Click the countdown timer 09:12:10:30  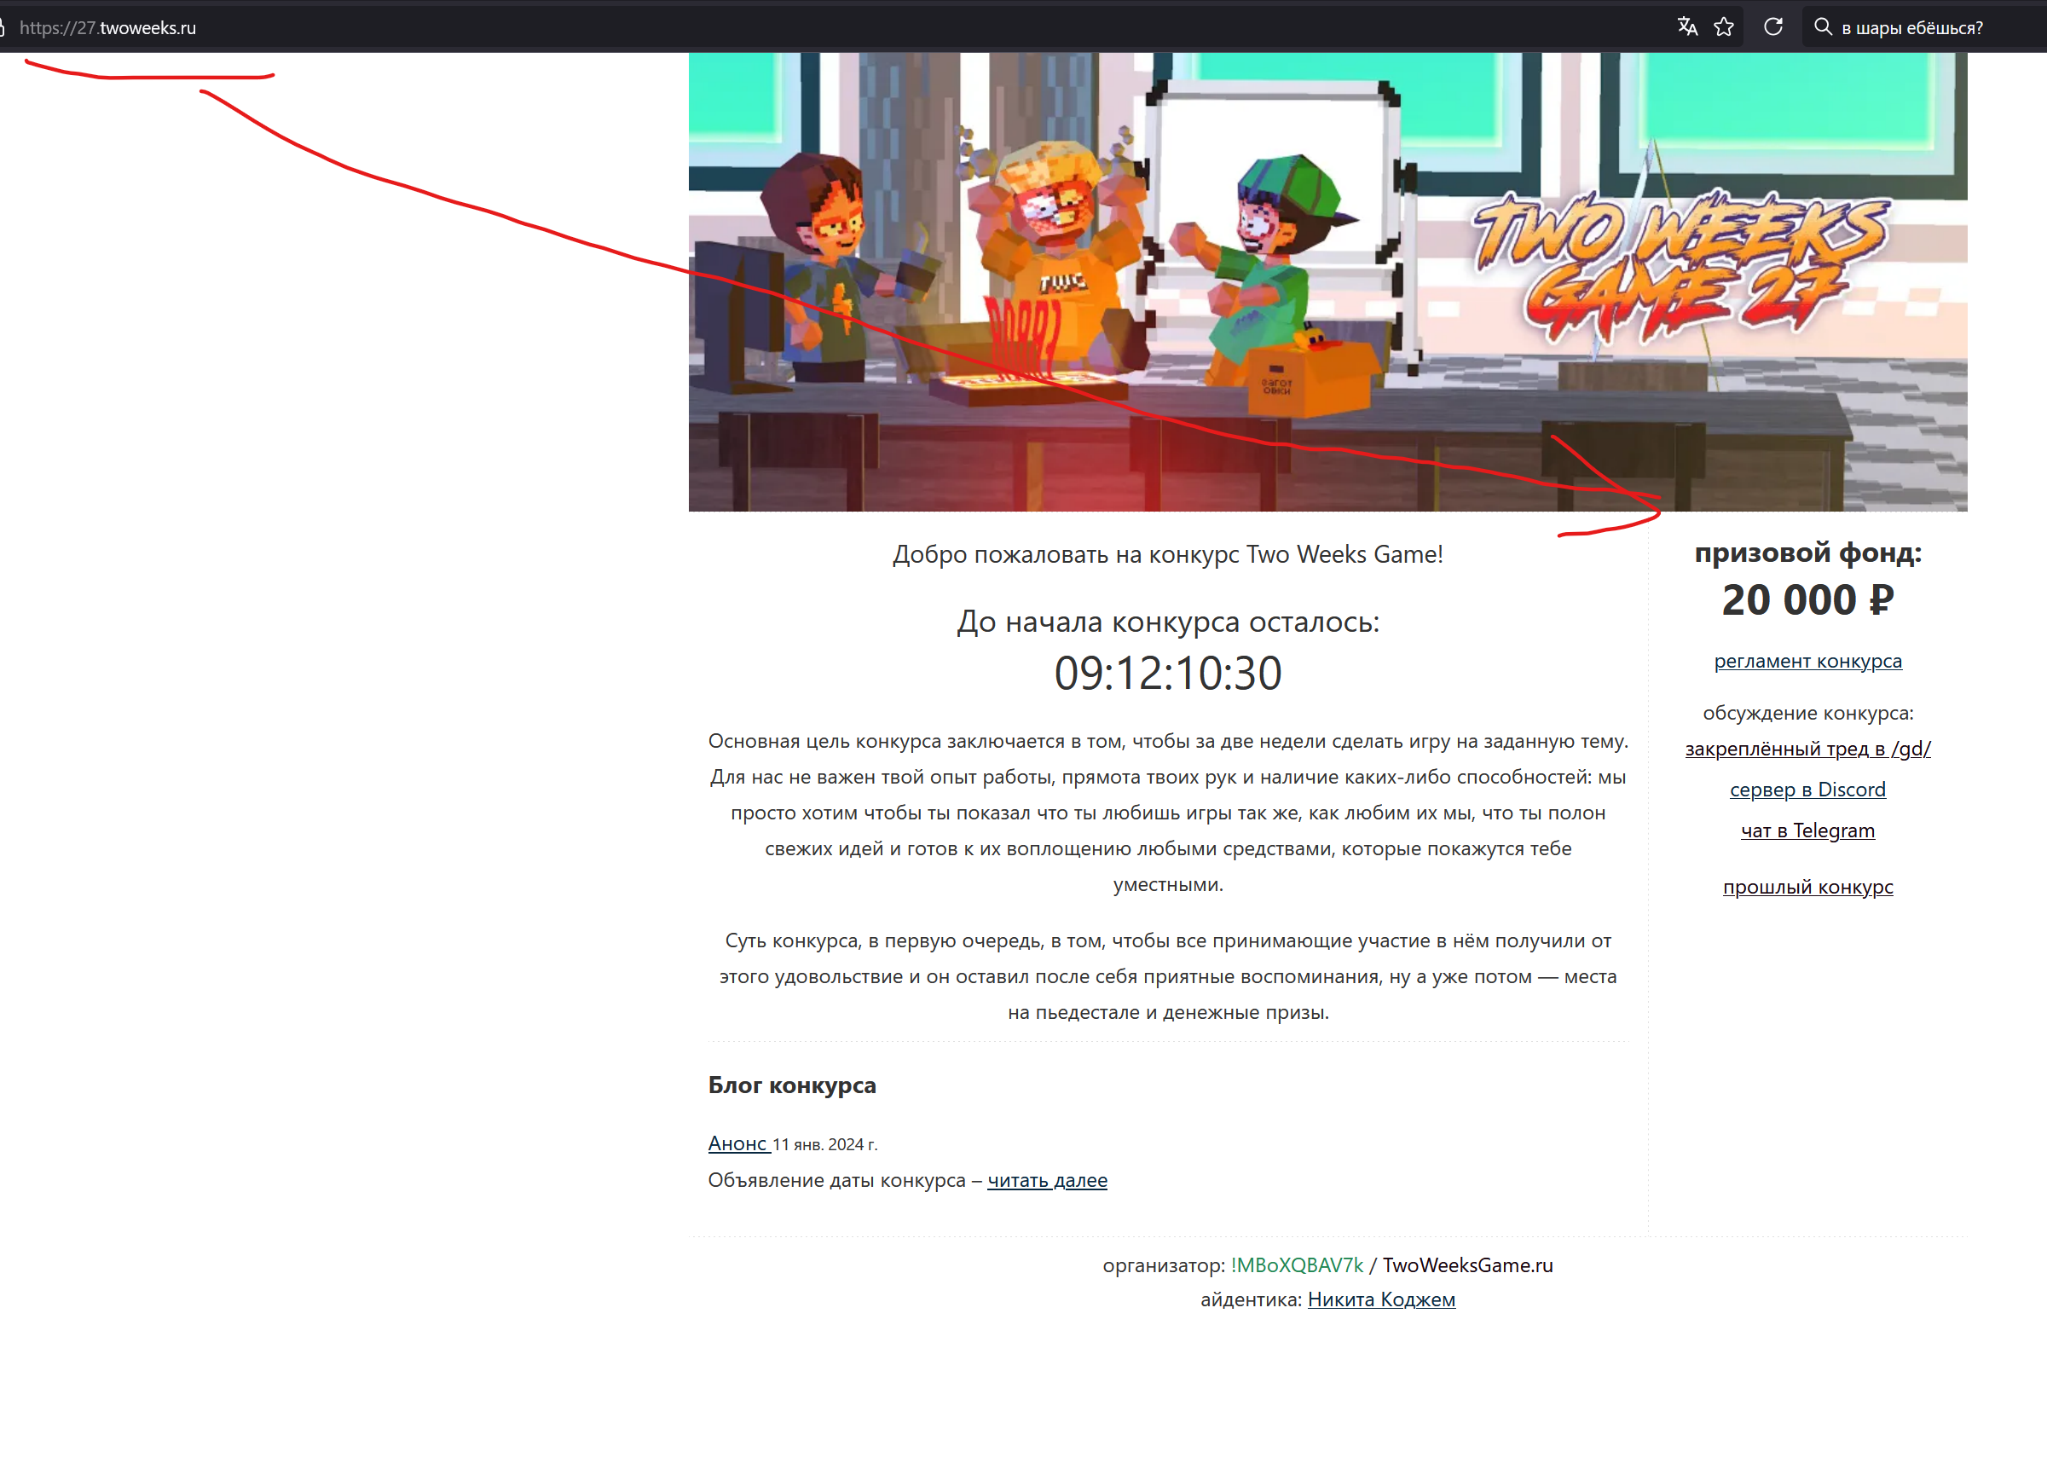tap(1167, 674)
